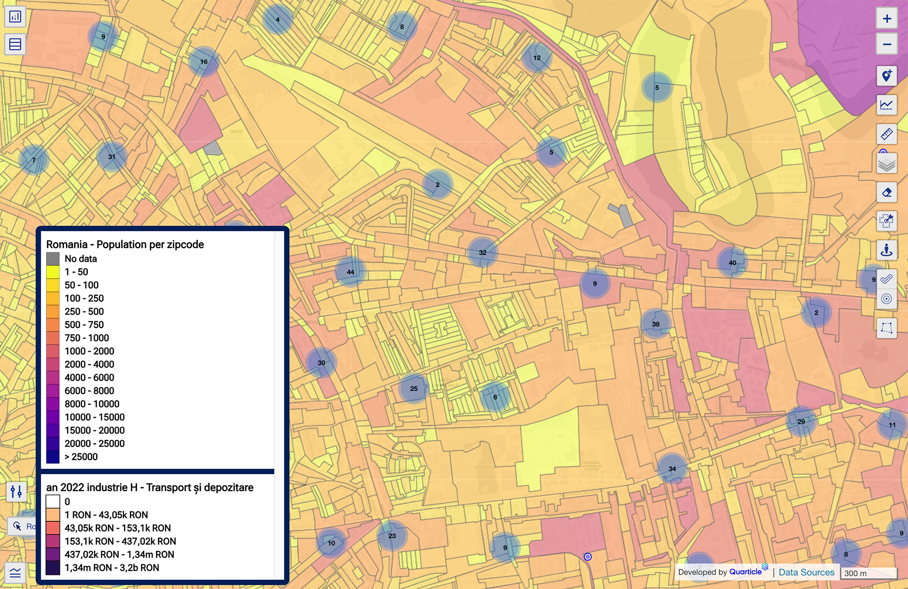Activate the bullseye targeting tool

click(886, 299)
